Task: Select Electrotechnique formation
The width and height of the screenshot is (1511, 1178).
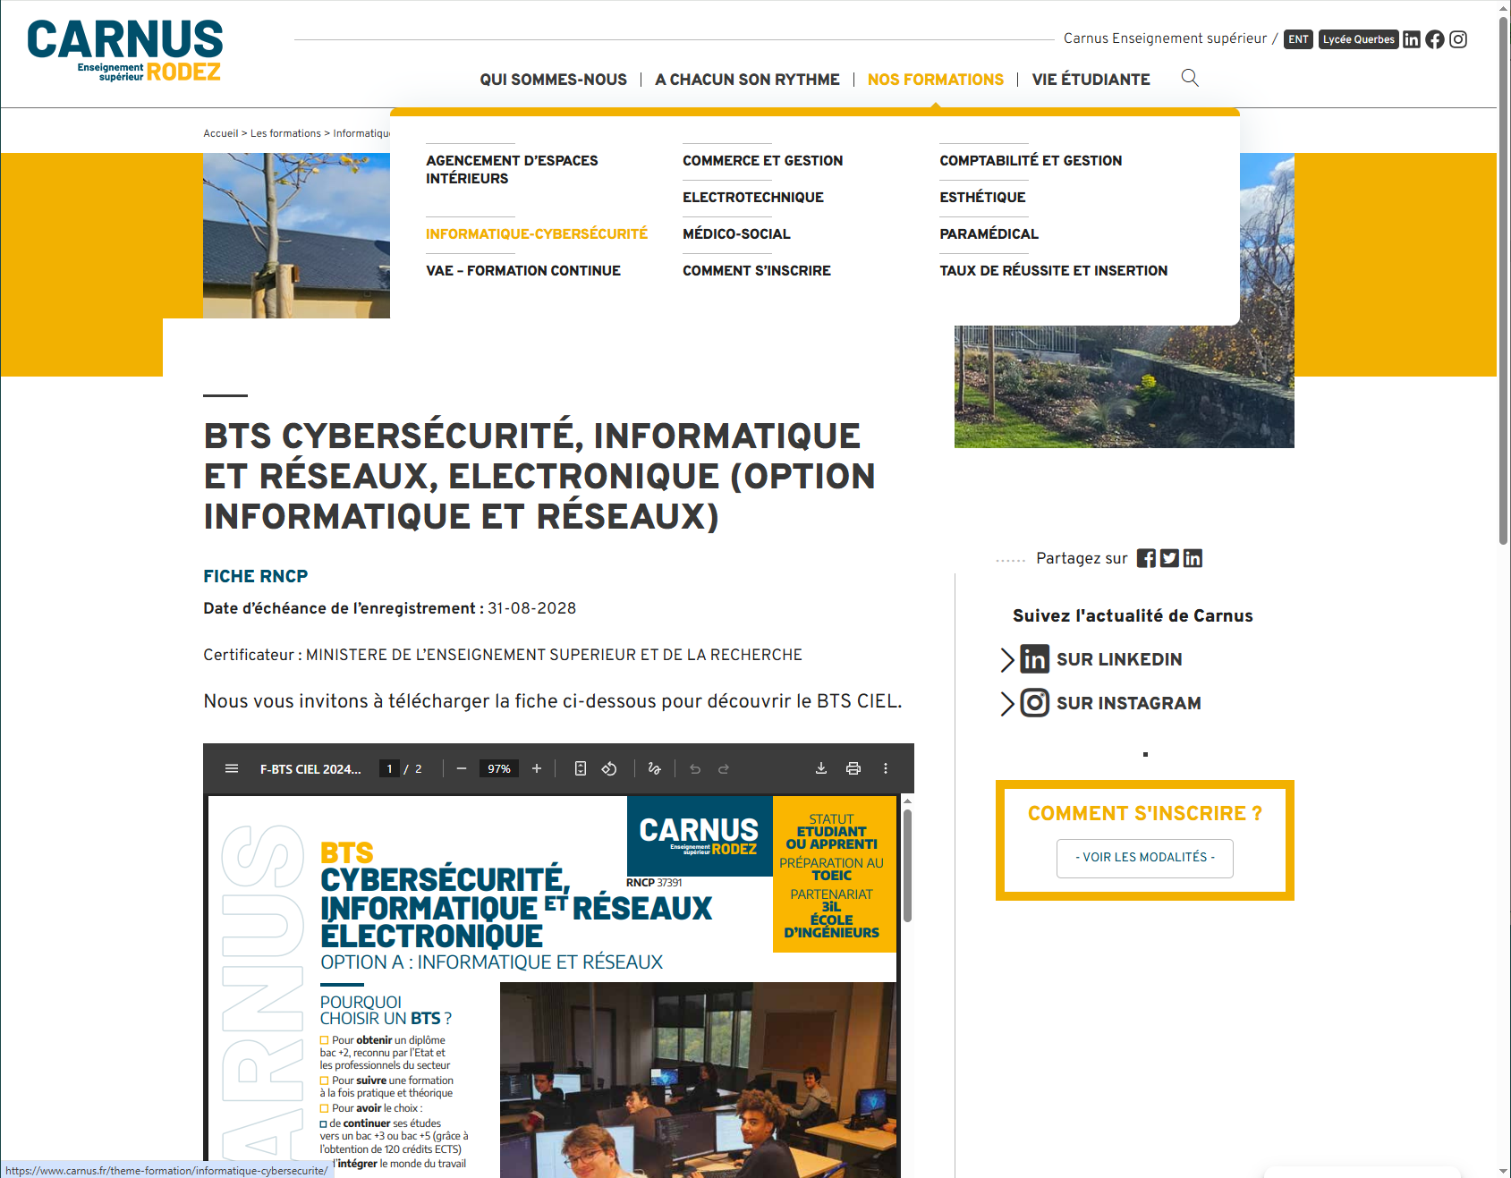Action: coord(753,197)
